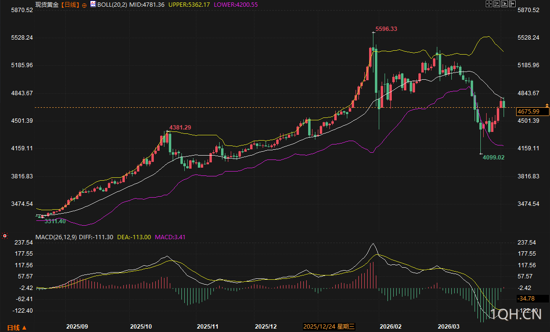Image resolution: width=550 pixels, height=332 pixels.
Task: Click the orange circled-plus icon near 日线
Action: click(x=84, y=5)
